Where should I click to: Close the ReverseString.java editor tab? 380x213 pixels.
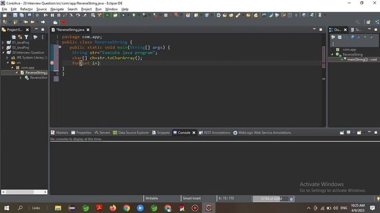[x=88, y=30]
